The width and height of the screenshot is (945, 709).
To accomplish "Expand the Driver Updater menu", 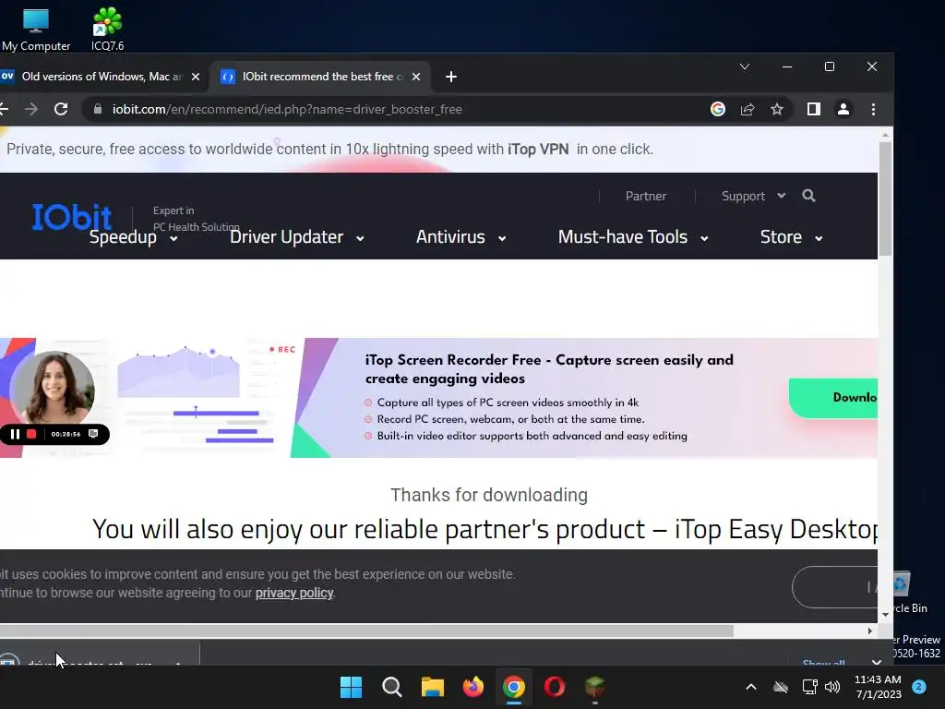I will (x=297, y=237).
